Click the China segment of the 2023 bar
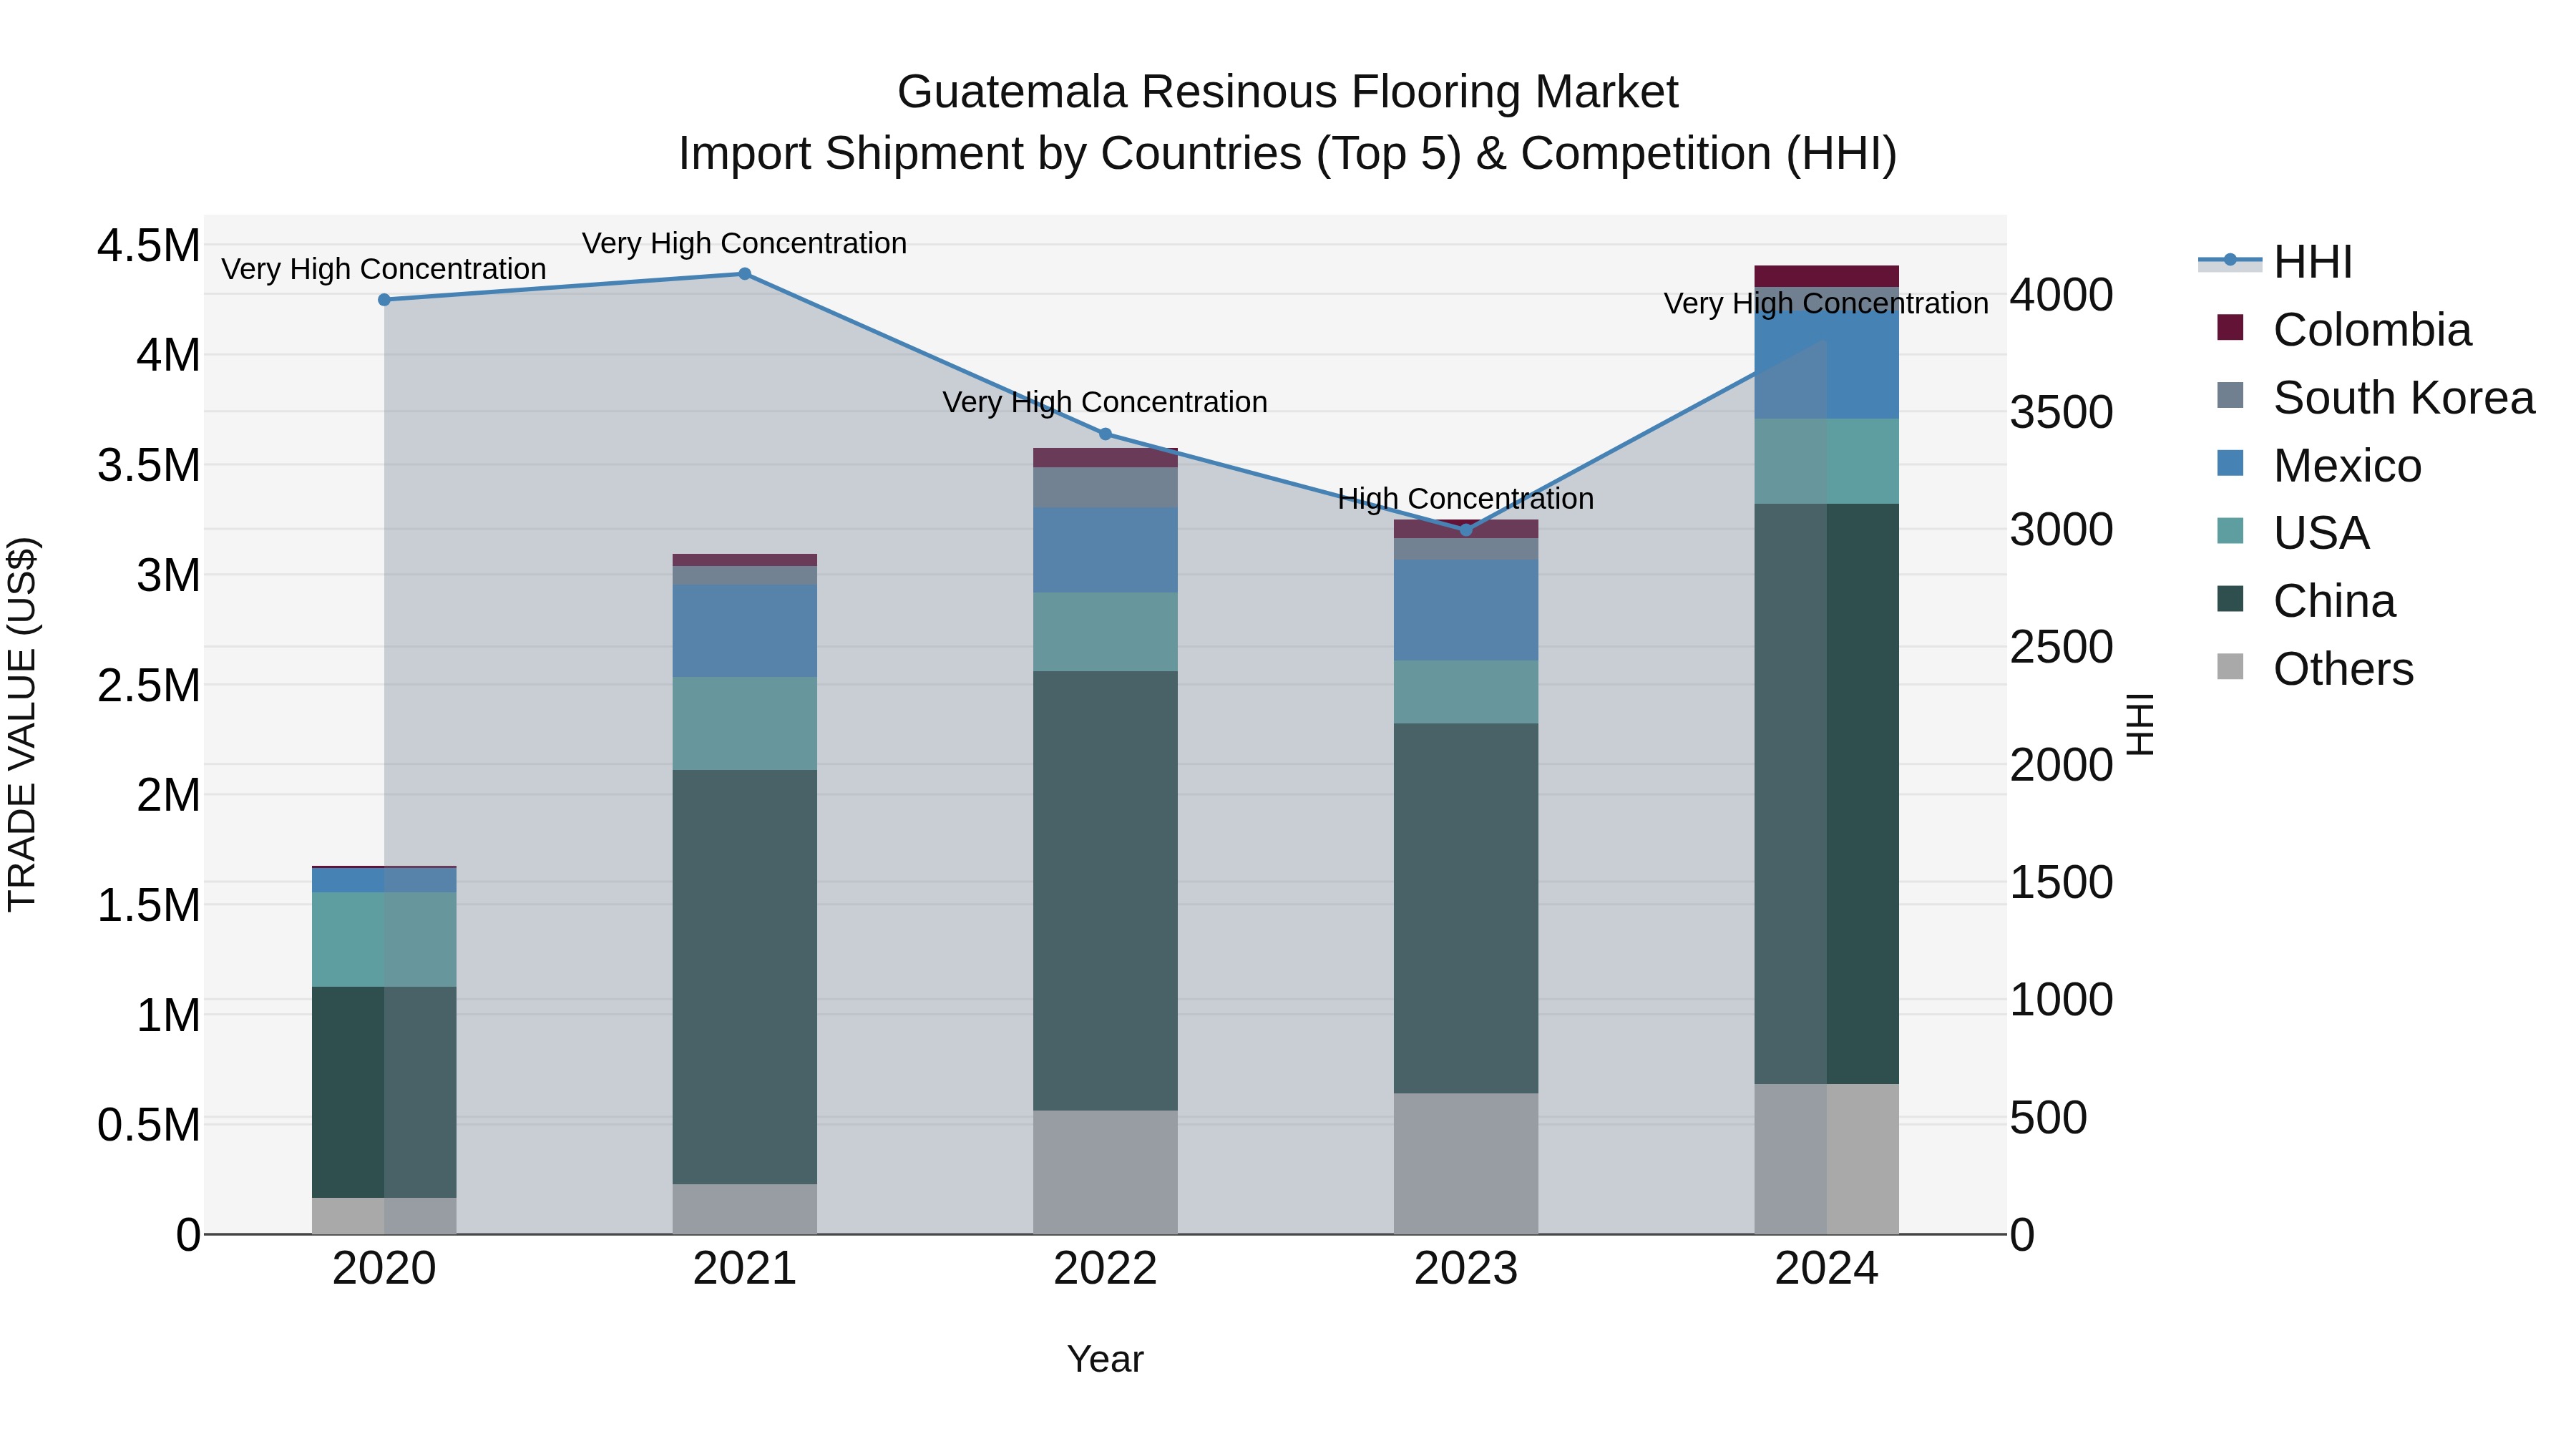 coord(1466,909)
